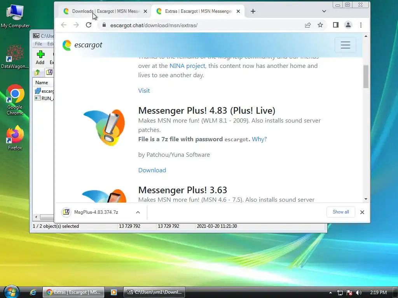Image resolution: width=398 pixels, height=298 pixels.
Task: Open the hamburger navigation menu
Action: pyautogui.click(x=345, y=45)
